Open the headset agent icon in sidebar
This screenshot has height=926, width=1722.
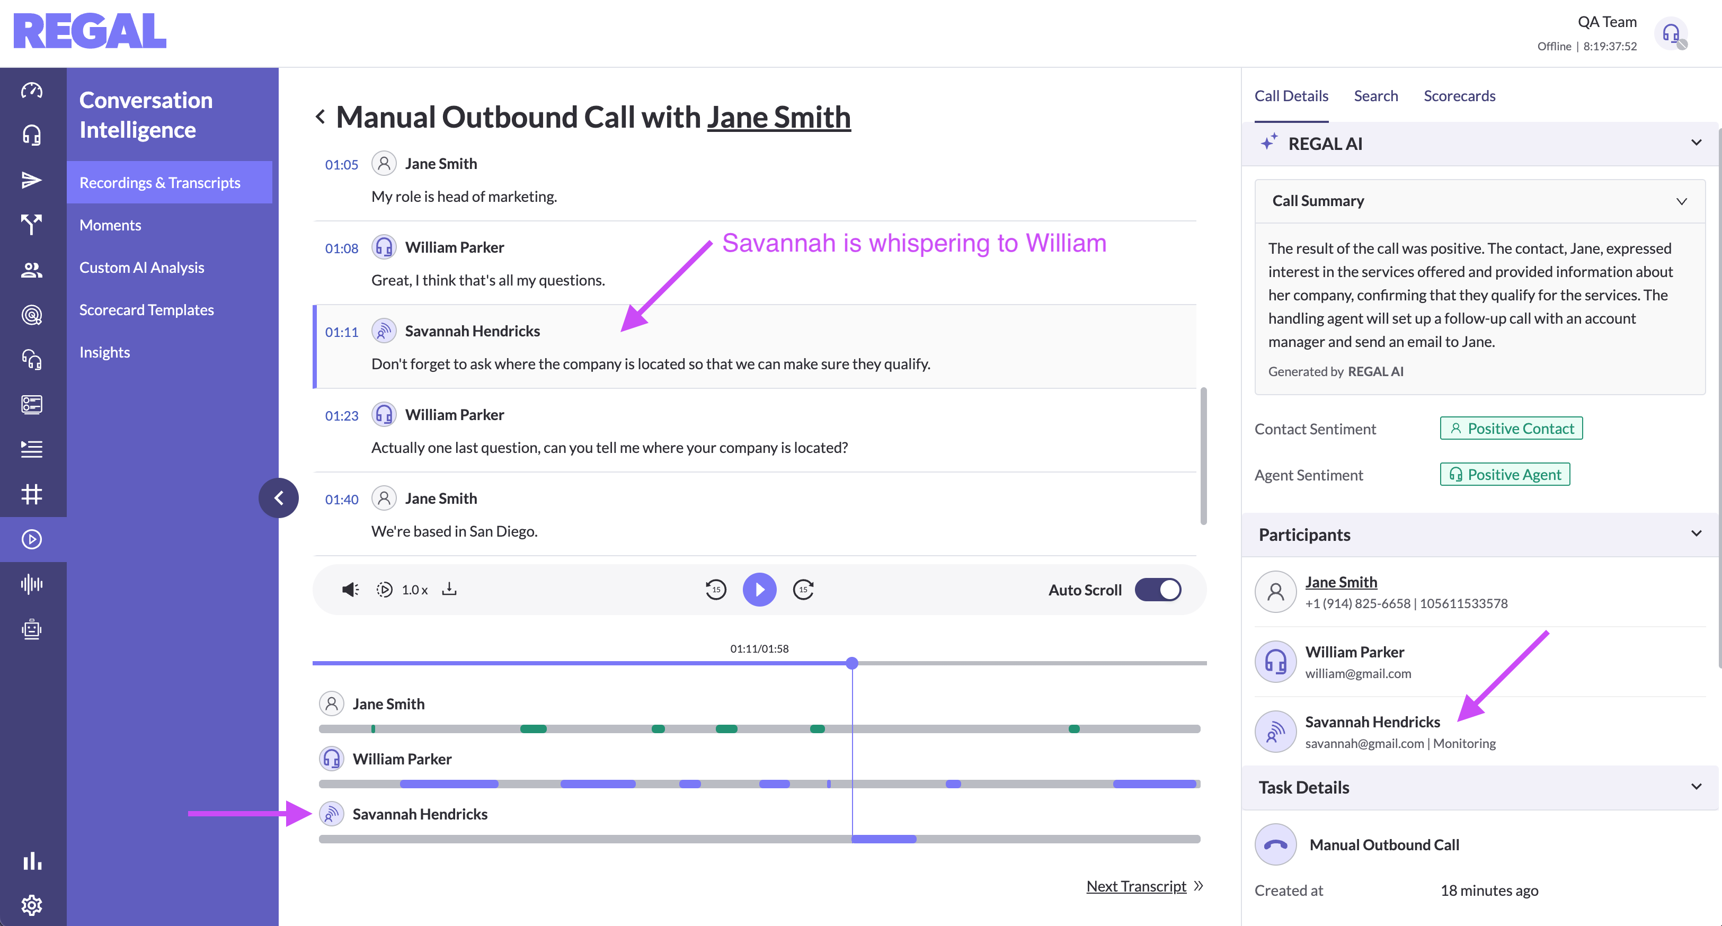(31, 135)
